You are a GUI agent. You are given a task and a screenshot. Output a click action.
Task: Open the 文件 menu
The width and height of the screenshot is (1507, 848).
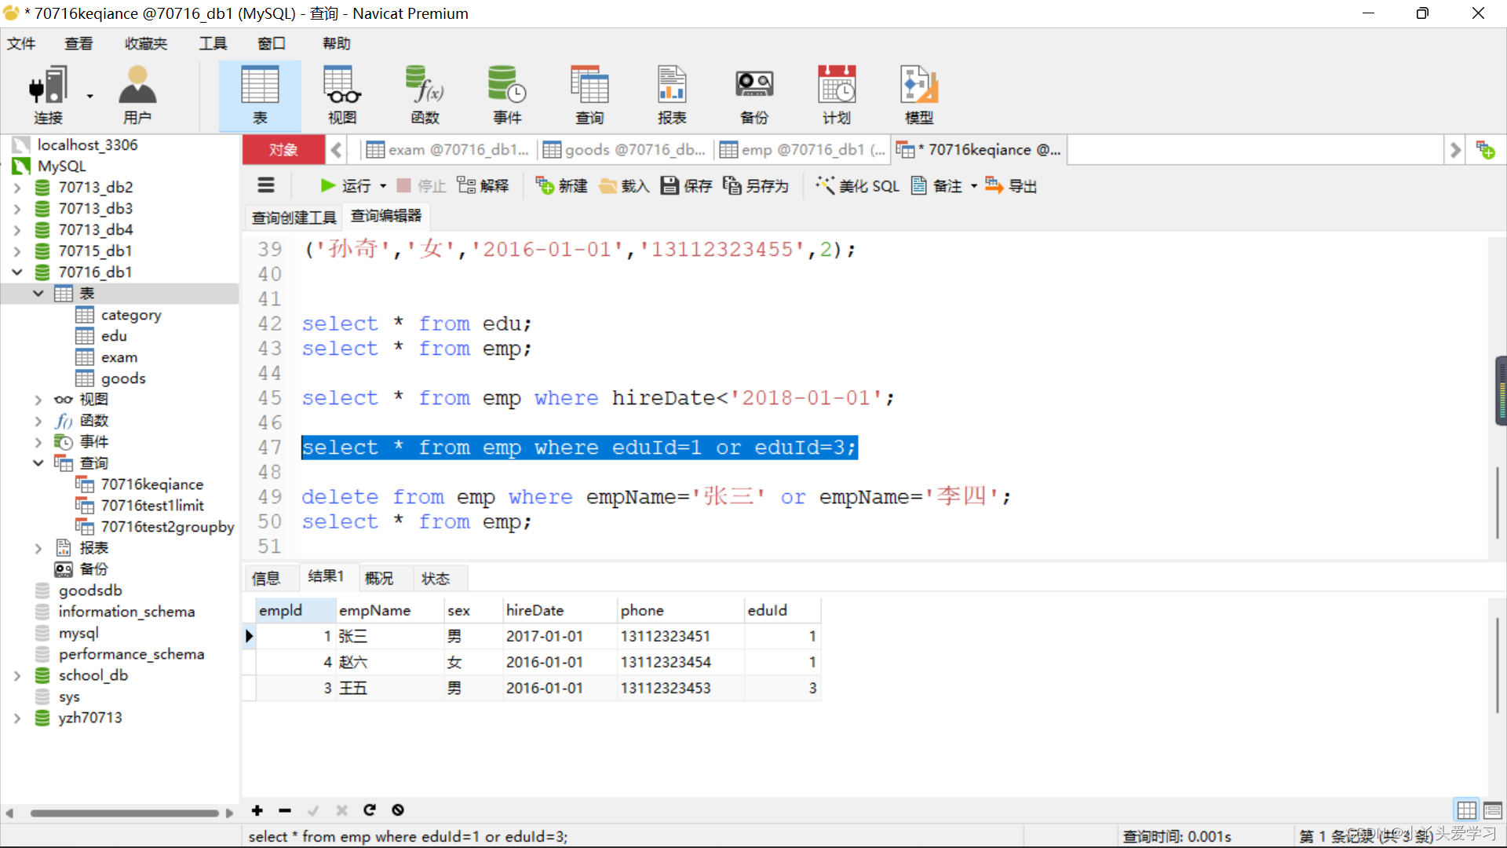point(21,43)
